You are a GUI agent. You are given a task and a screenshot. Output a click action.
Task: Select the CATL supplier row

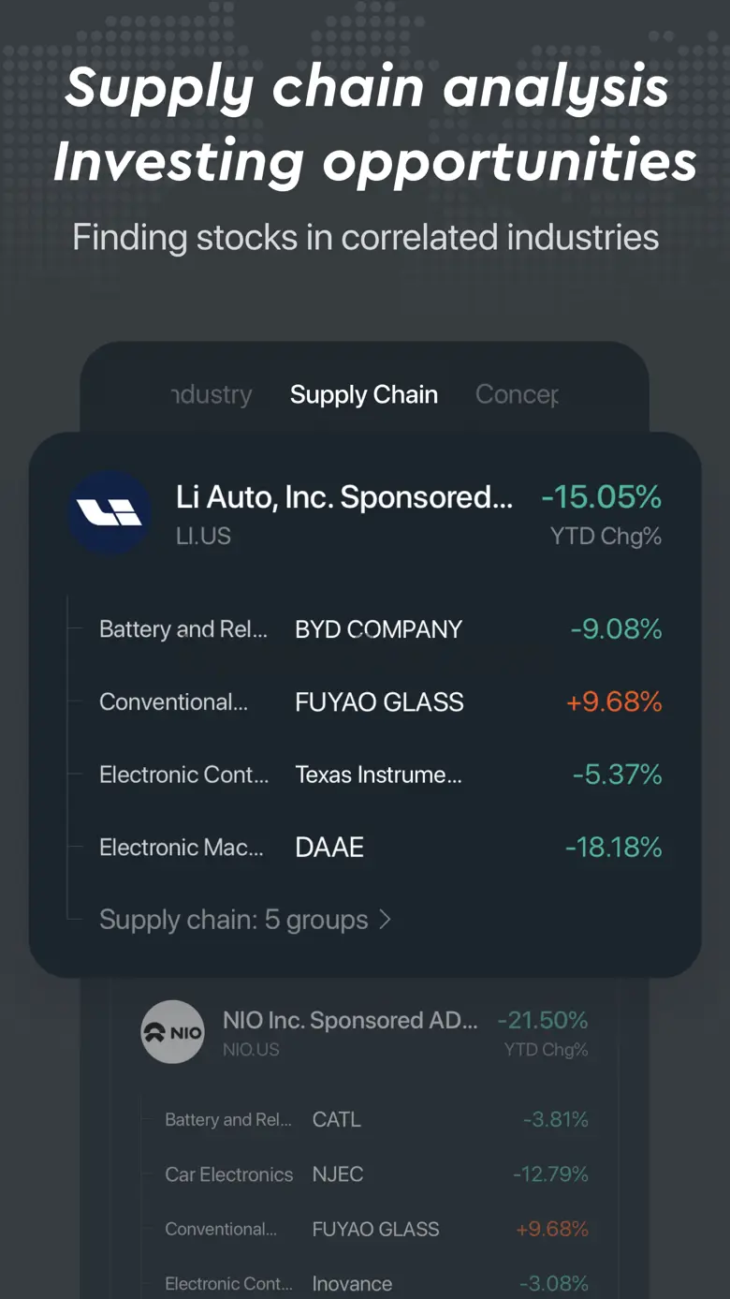(x=336, y=1119)
